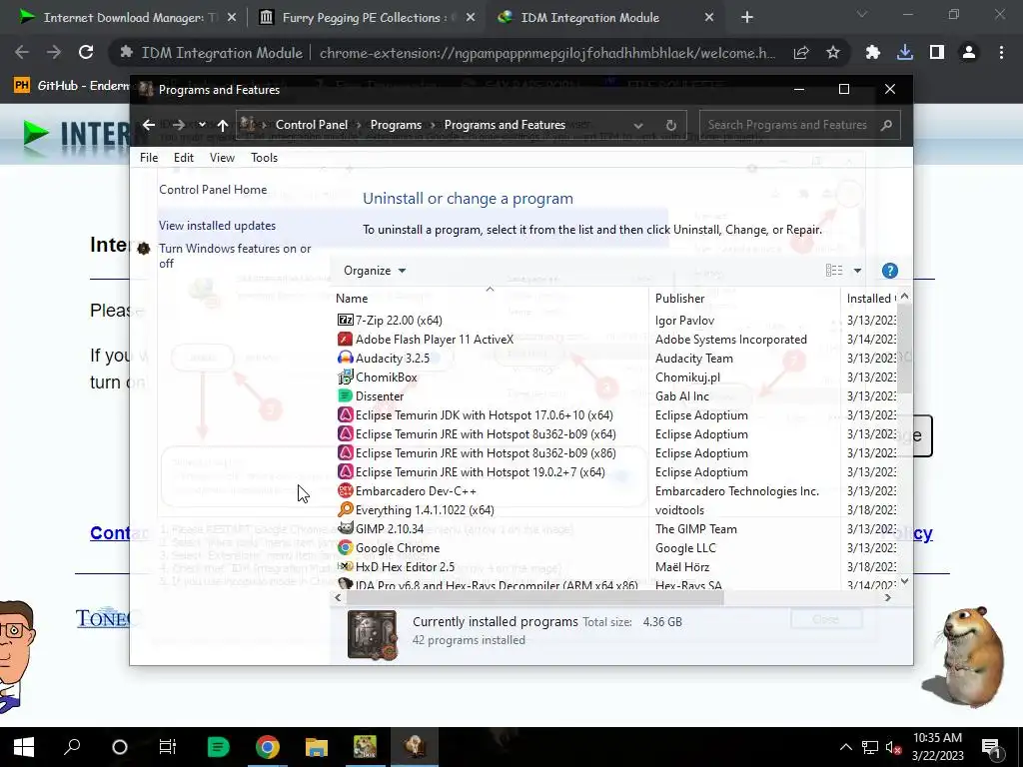Open File Explorer from taskbar

point(317,747)
